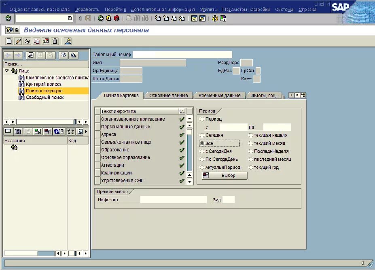Click the table settings button beside C column
375x270 pixels.
(189, 111)
